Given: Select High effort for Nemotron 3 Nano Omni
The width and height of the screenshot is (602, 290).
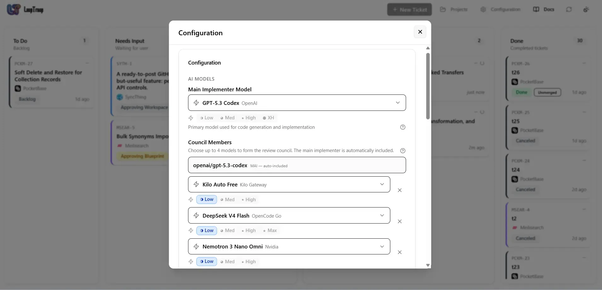Looking at the screenshot, I should click(x=249, y=261).
